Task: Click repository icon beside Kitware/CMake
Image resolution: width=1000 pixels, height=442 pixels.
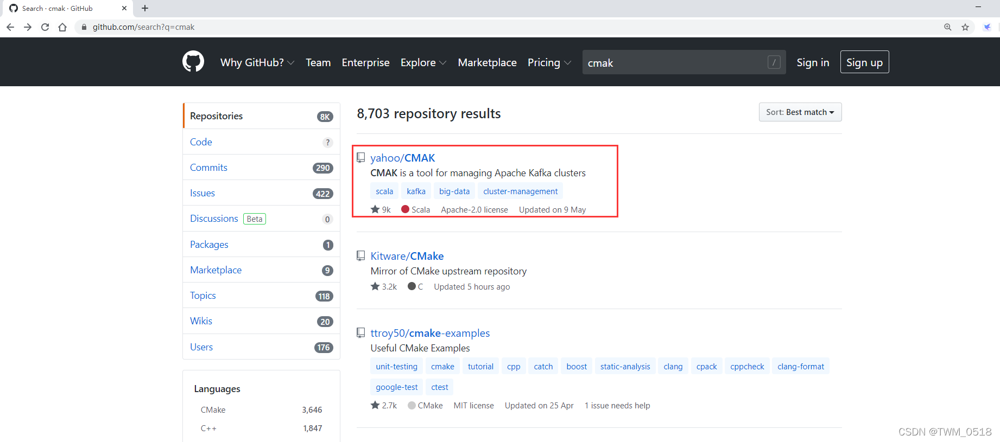Action: click(x=360, y=256)
